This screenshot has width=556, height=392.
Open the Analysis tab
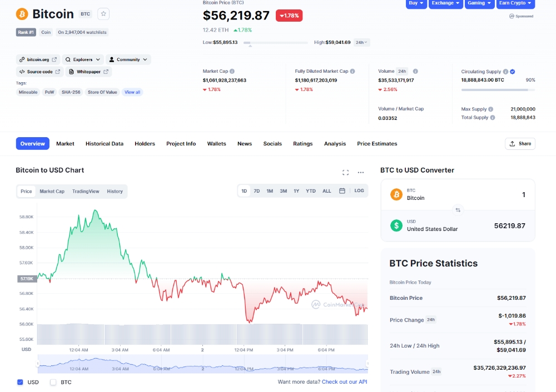coord(335,143)
